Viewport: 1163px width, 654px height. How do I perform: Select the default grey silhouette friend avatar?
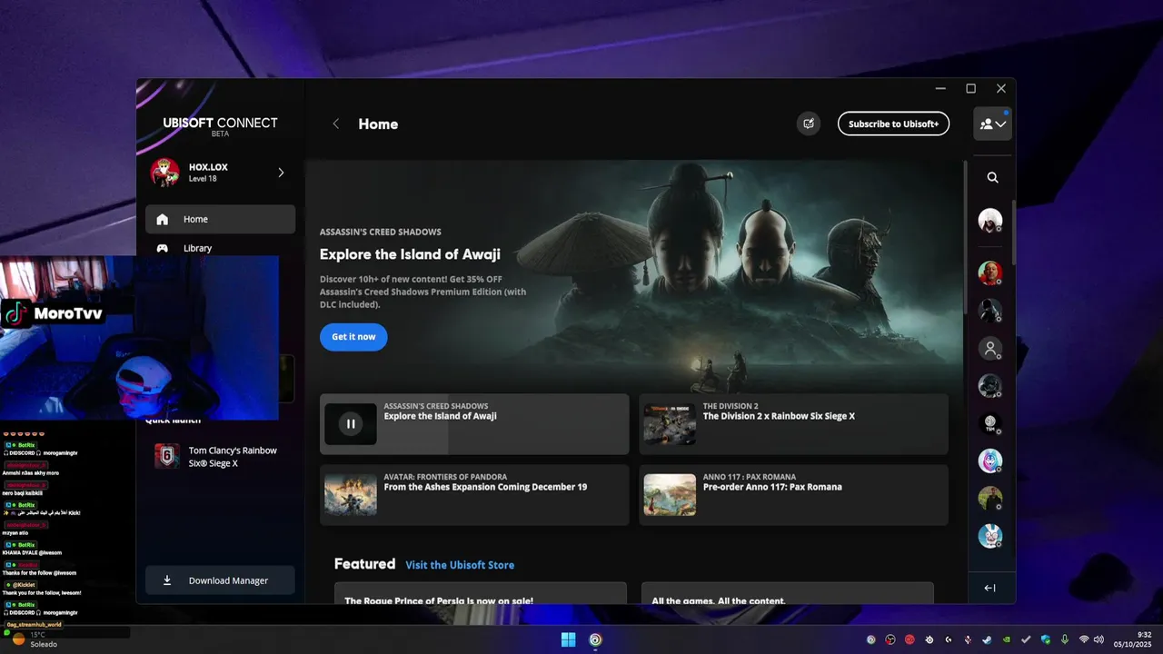point(989,348)
